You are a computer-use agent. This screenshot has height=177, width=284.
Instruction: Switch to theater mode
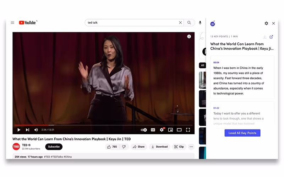pos(179,130)
